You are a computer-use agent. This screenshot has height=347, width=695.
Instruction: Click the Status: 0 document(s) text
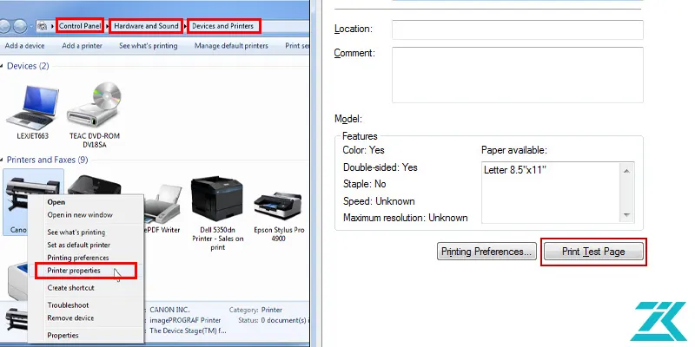274,320
